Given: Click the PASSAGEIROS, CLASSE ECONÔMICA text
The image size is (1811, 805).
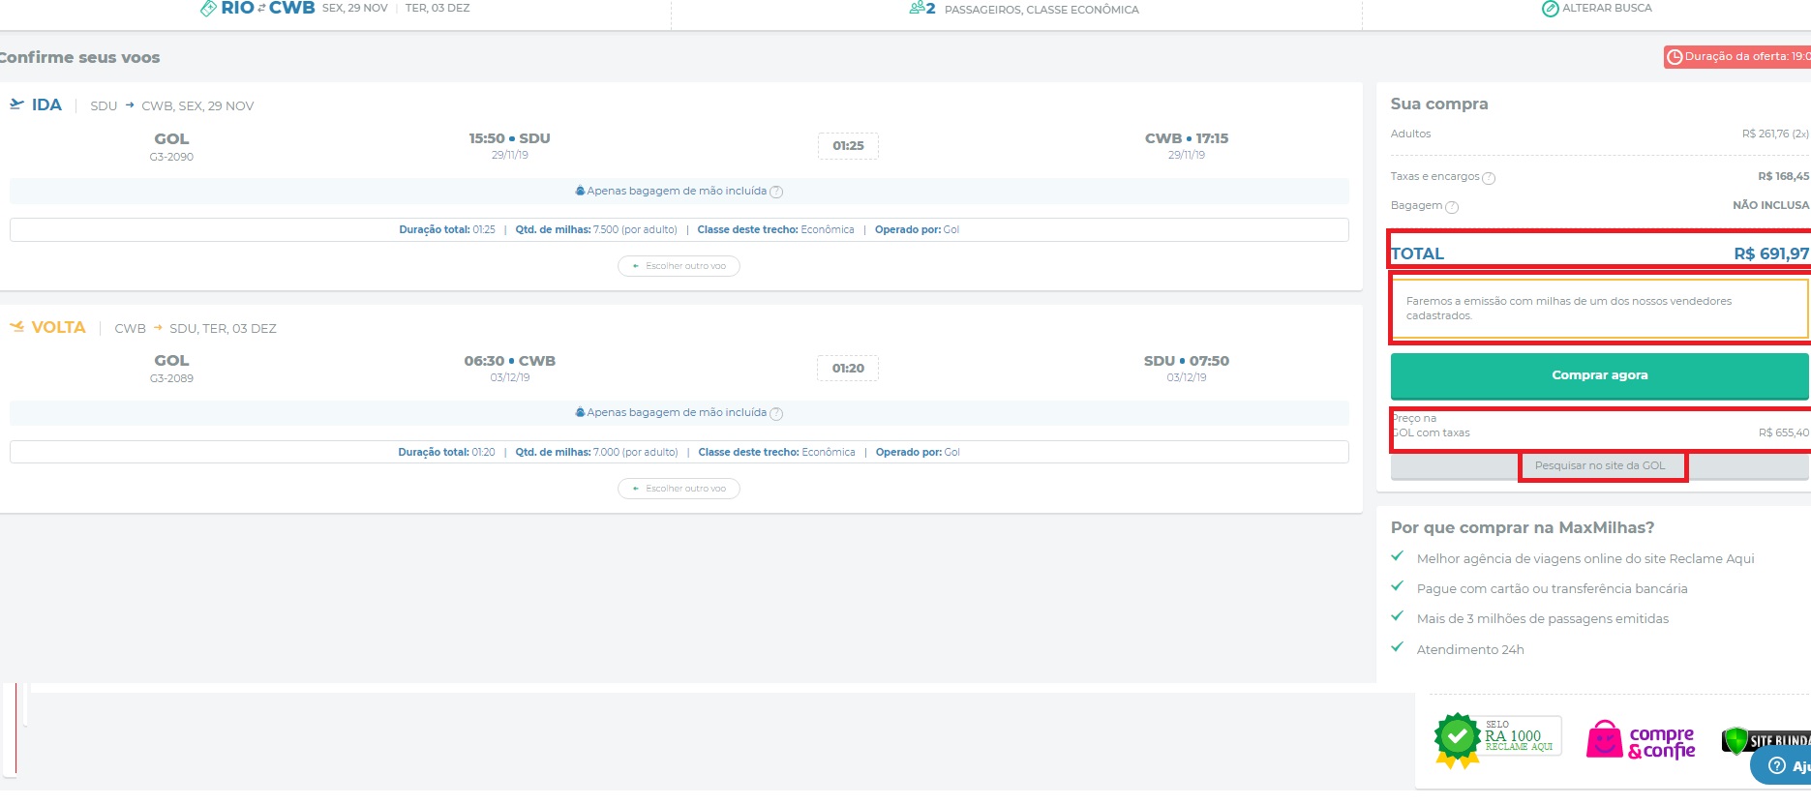Looking at the screenshot, I should click(x=1041, y=10).
